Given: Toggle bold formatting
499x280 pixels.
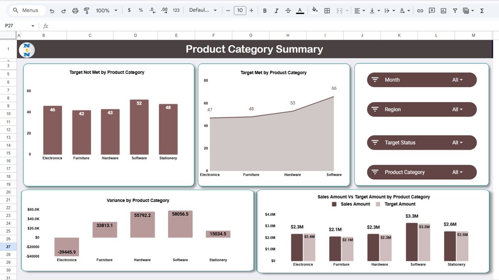Looking at the screenshot, I should pyautogui.click(x=265, y=10).
